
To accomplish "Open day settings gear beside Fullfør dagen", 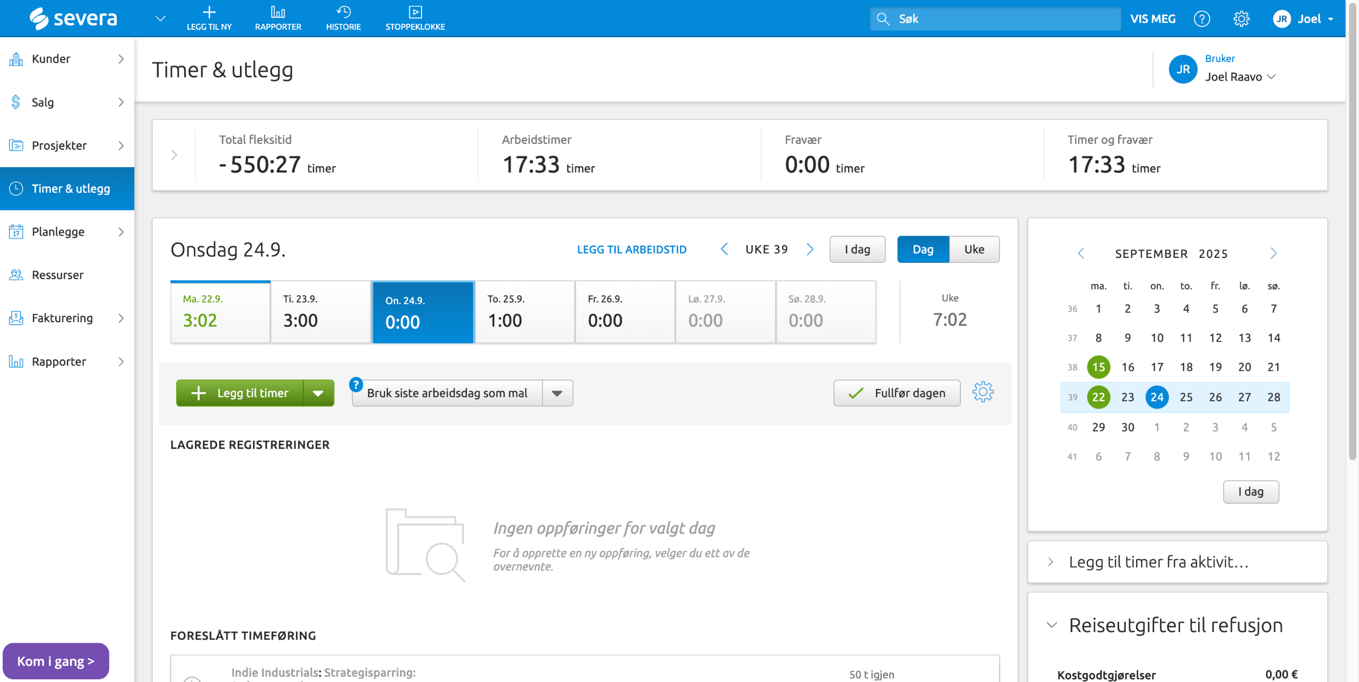I will 983,392.
